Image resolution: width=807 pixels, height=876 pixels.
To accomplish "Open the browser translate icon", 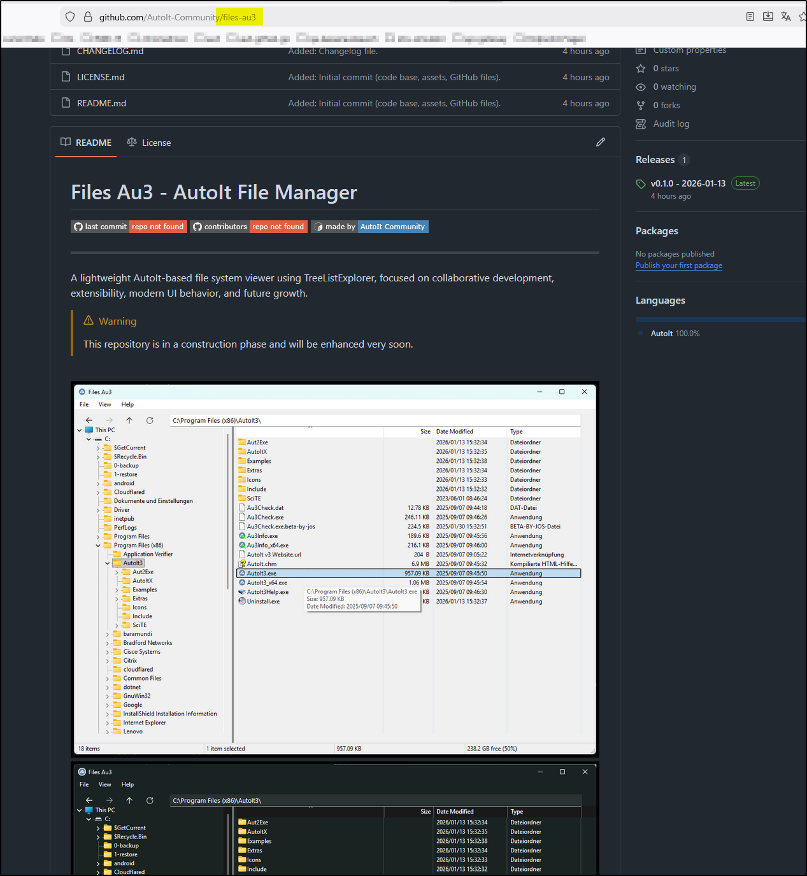I will (x=785, y=17).
